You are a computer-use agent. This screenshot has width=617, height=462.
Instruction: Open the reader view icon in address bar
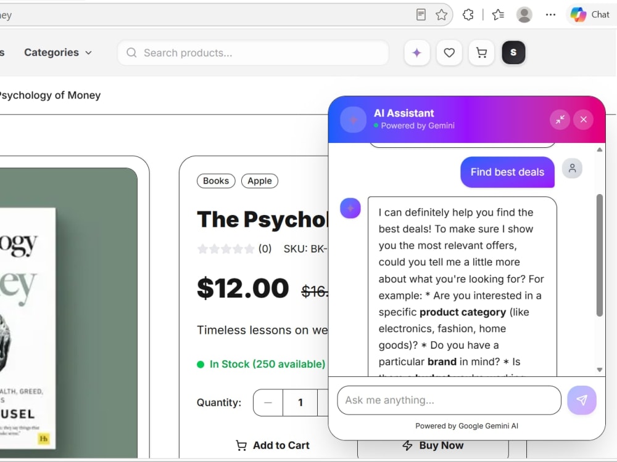(x=421, y=15)
